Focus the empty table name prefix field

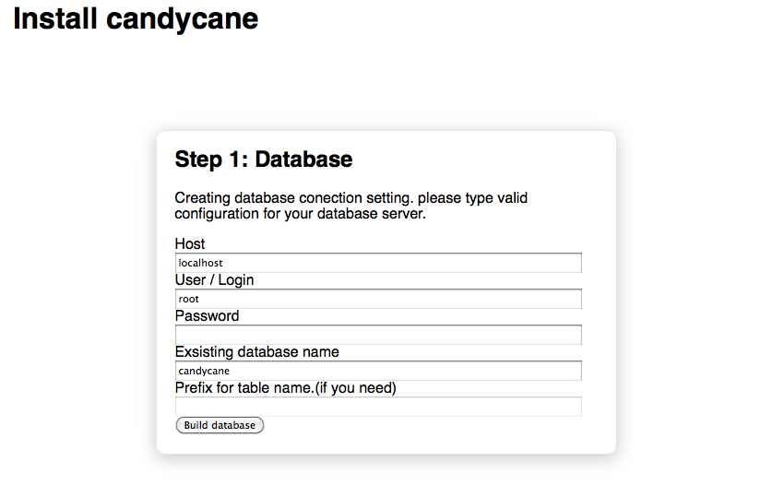pos(378,407)
